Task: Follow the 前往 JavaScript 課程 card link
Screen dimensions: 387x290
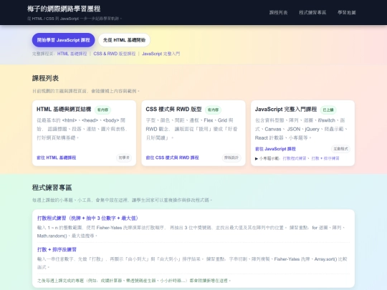Action: pyautogui.click(x=275, y=149)
